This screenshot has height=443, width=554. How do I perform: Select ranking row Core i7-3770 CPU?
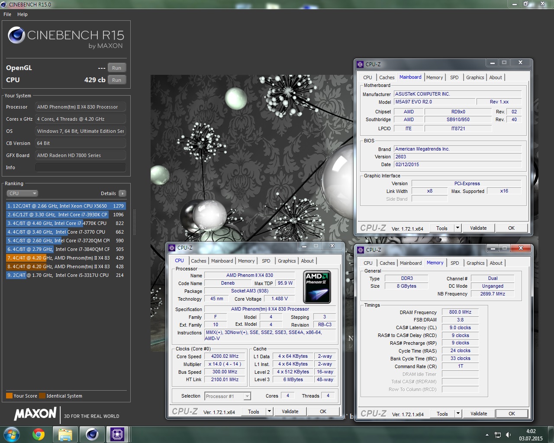[66, 232]
